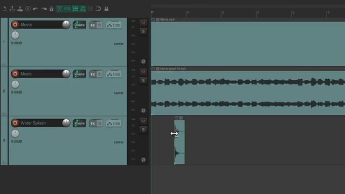Mute the Music track
The image size is (345, 194).
pyautogui.click(x=143, y=72)
